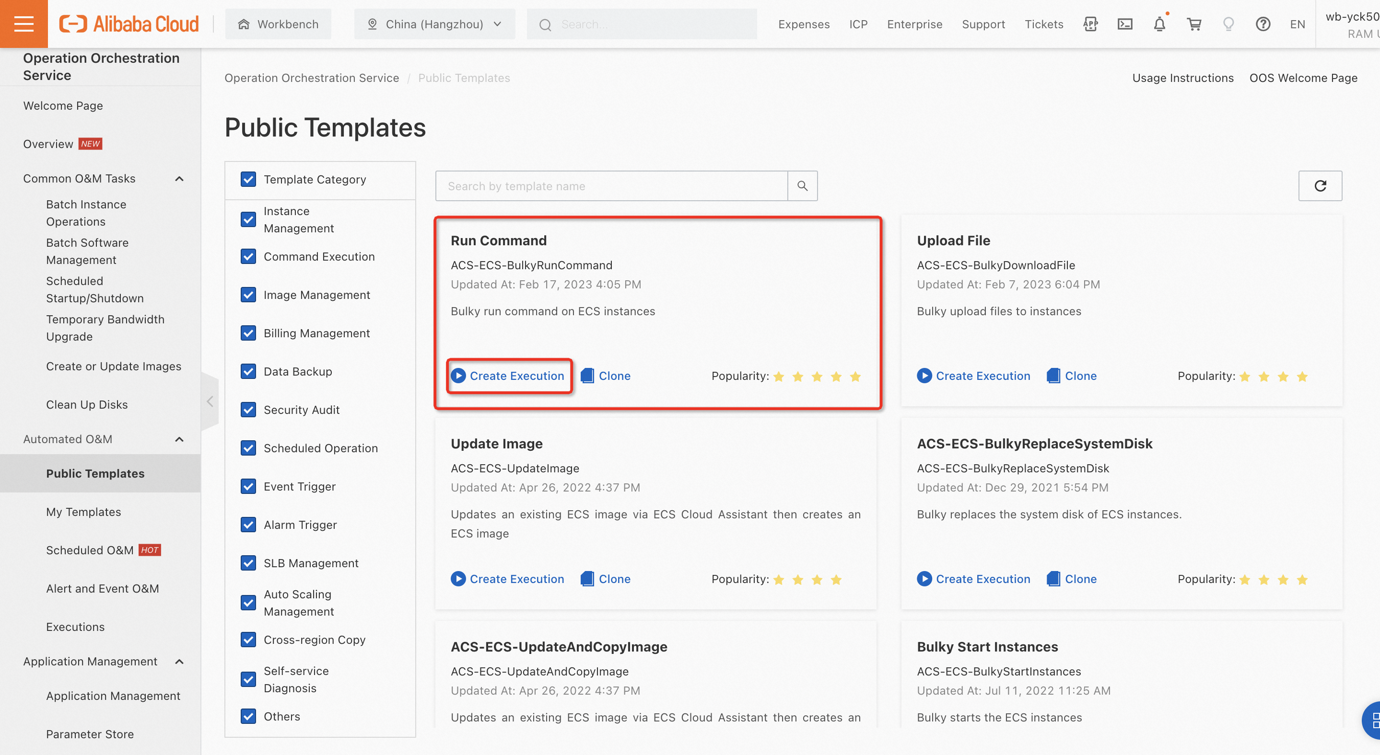Image resolution: width=1380 pixels, height=755 pixels.
Task: Go to Executions in the sidebar
Action: 75,627
